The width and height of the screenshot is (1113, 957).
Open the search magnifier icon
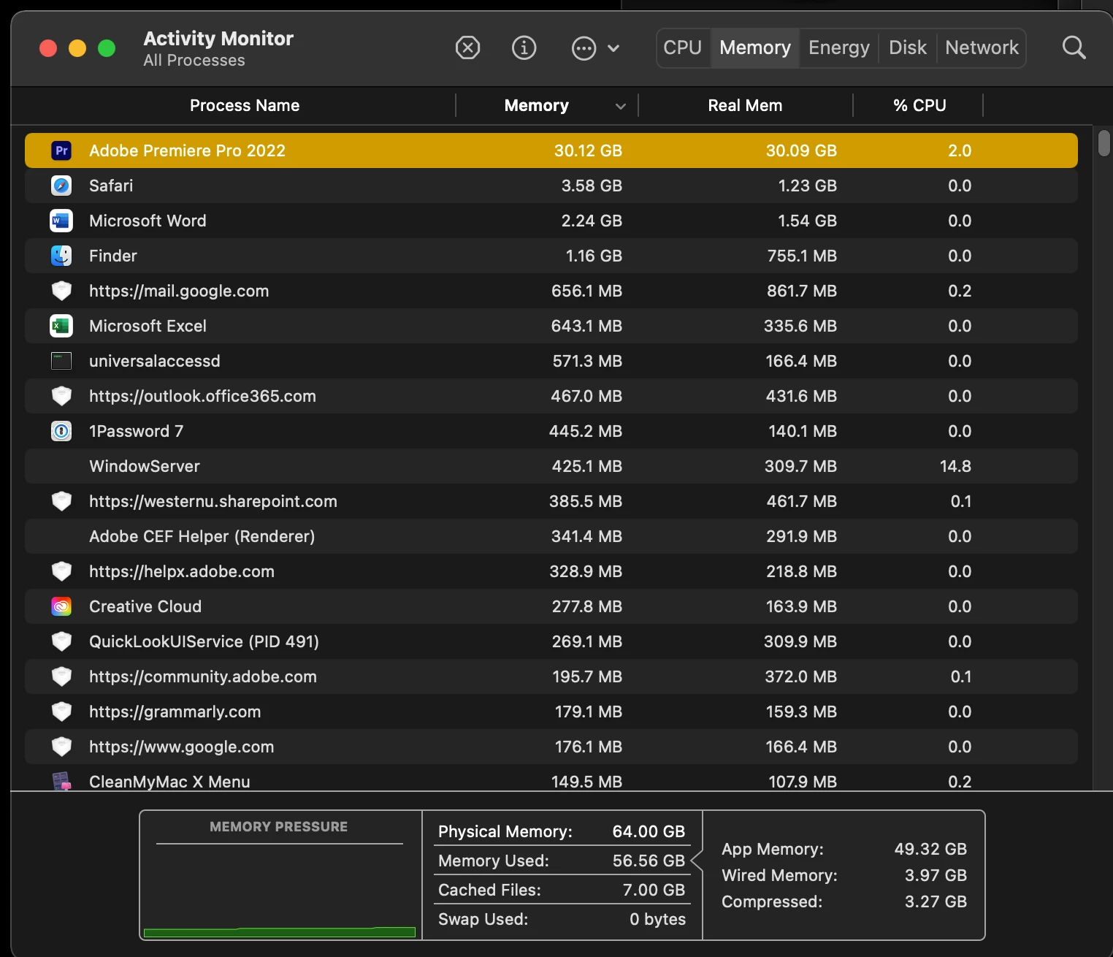[x=1074, y=48]
